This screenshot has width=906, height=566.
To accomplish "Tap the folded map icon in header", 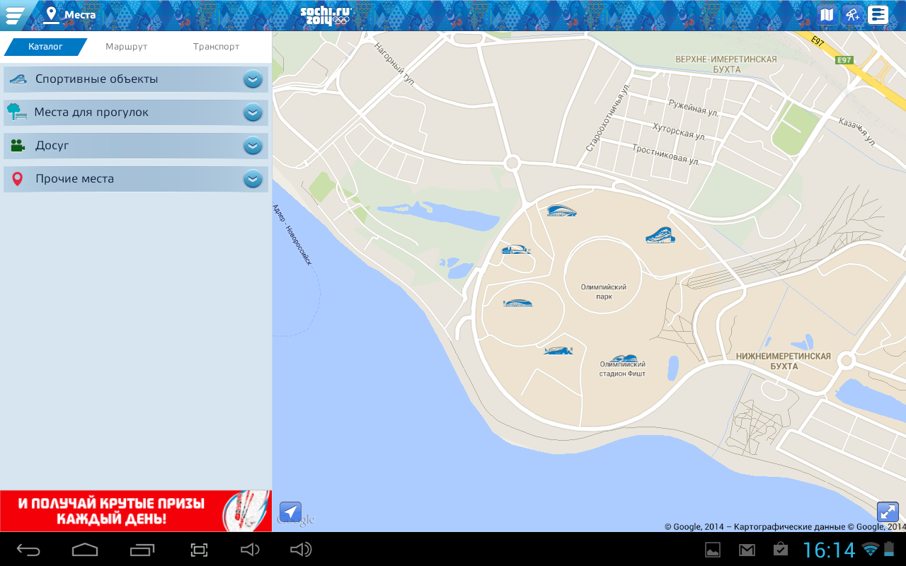I will pyautogui.click(x=827, y=15).
